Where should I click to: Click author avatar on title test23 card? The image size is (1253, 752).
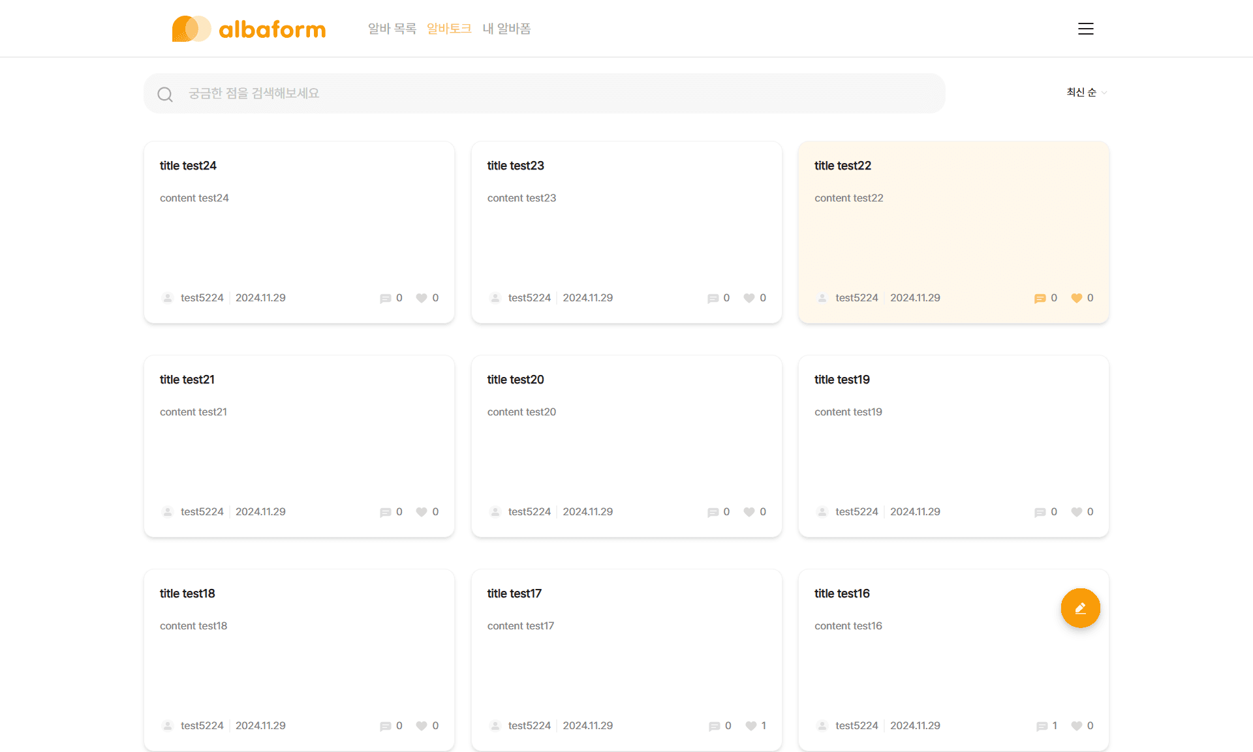click(495, 298)
